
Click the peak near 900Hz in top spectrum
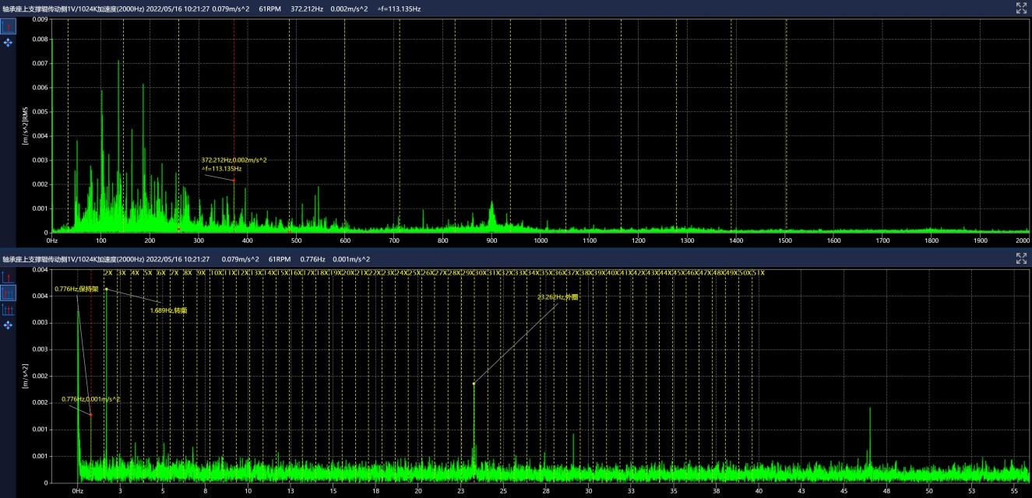pyautogui.click(x=491, y=204)
